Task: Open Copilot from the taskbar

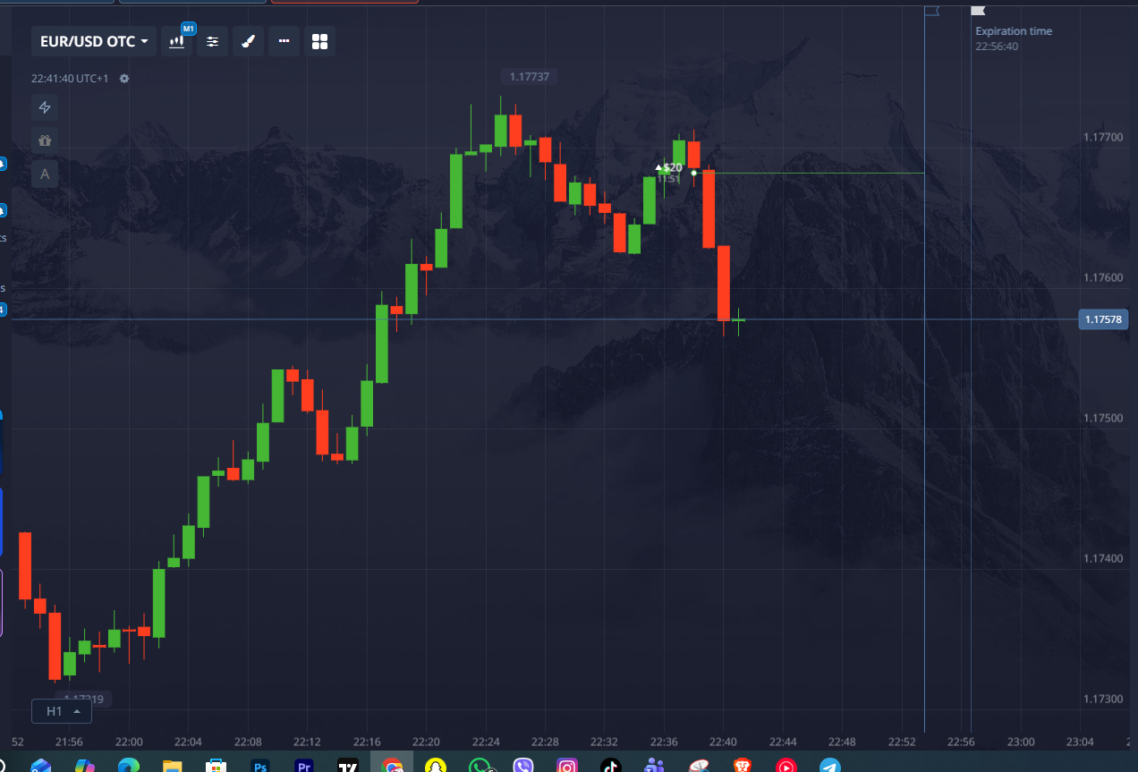Action: point(85,766)
